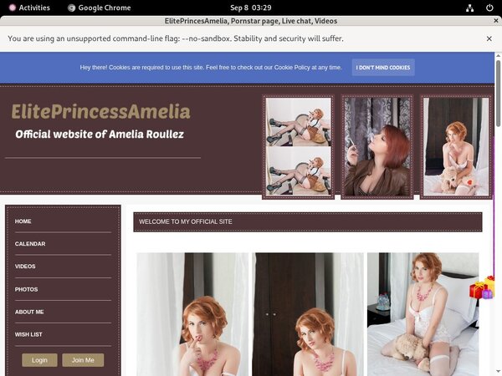Open the Activities overview

[28, 8]
